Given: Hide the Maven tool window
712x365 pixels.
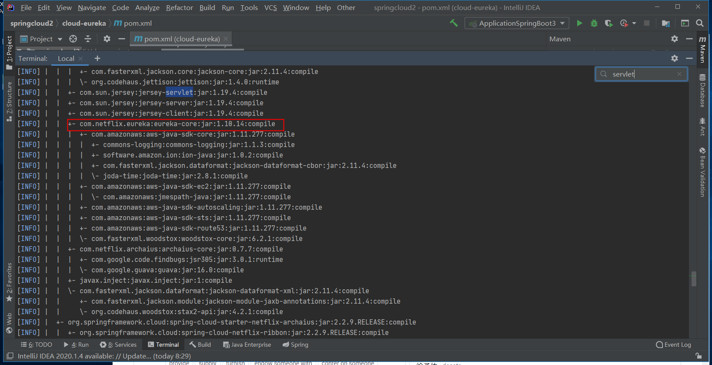Looking at the screenshot, I should click(x=689, y=39).
